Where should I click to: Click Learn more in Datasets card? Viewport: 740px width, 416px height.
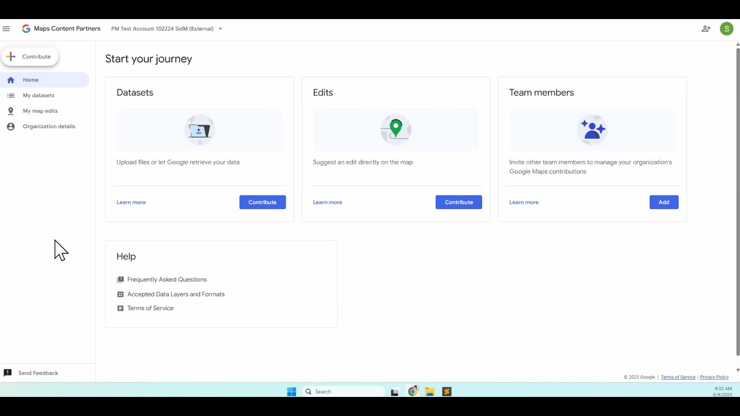pyautogui.click(x=131, y=202)
